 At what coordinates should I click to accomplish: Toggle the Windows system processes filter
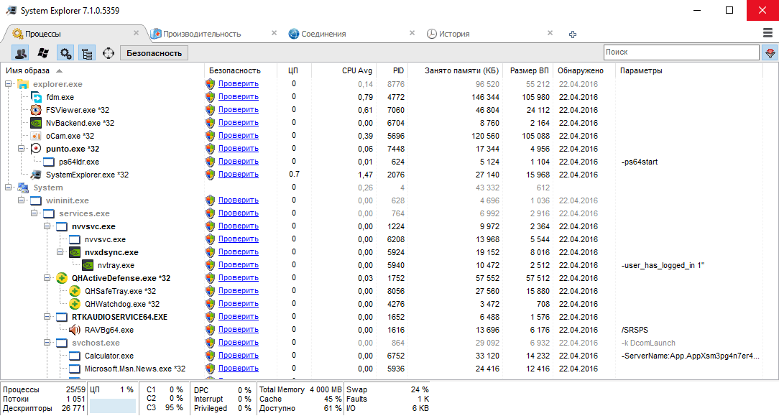43,53
